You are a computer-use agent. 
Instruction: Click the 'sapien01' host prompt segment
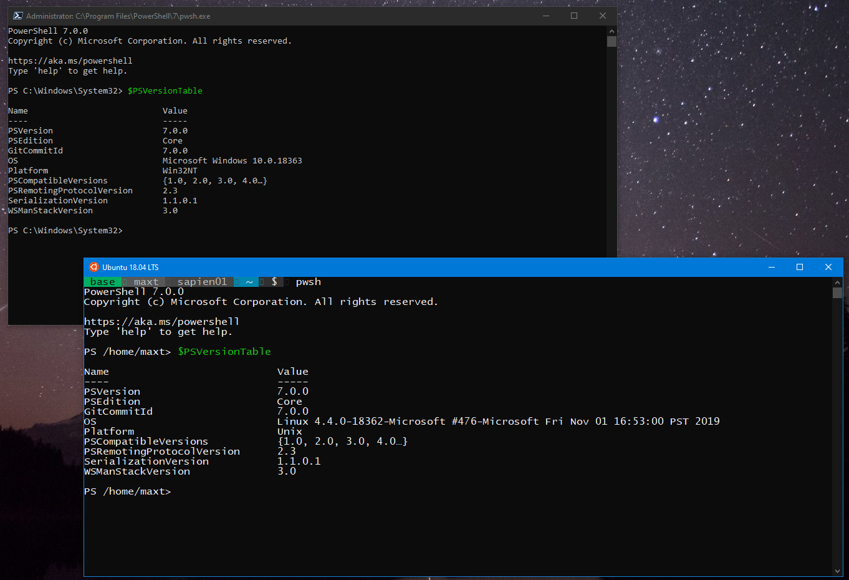[202, 282]
